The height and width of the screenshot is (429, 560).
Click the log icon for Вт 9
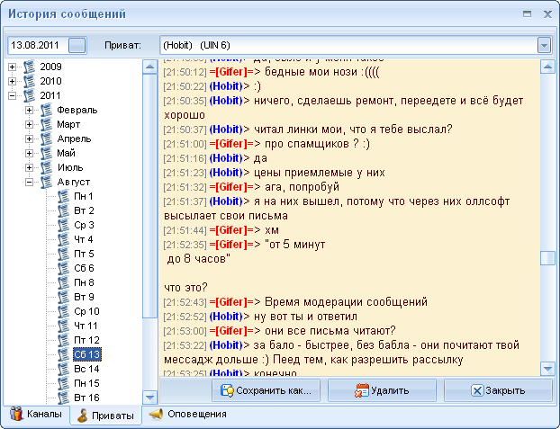tap(64, 297)
